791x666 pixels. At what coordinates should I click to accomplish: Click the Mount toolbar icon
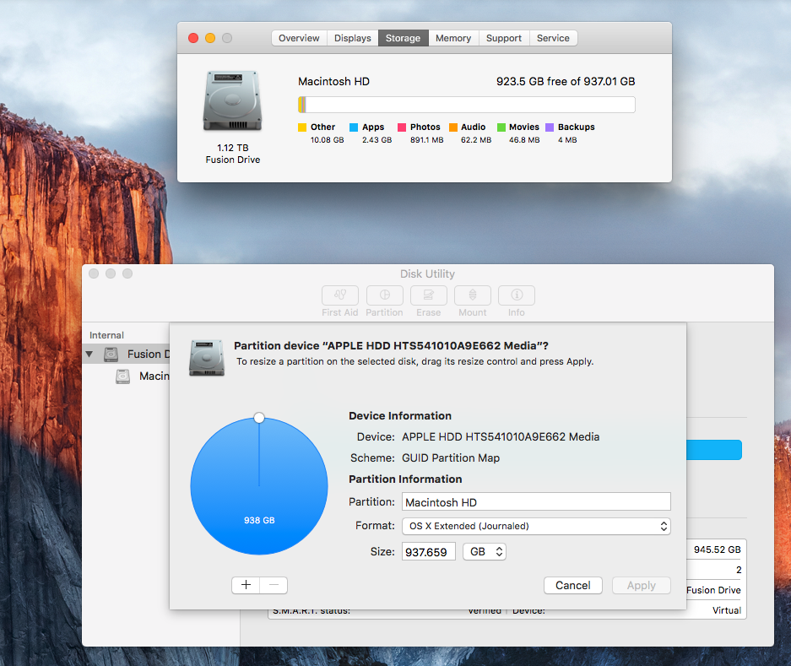click(x=473, y=295)
